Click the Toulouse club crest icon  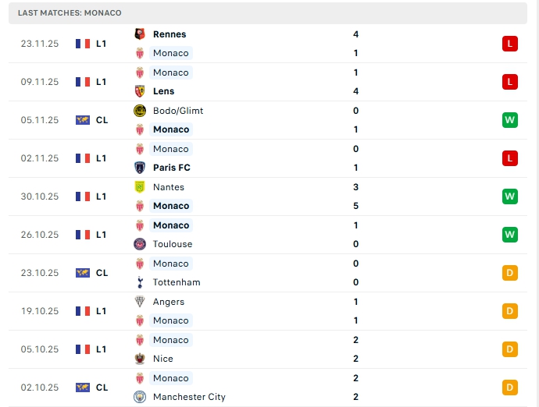click(140, 244)
